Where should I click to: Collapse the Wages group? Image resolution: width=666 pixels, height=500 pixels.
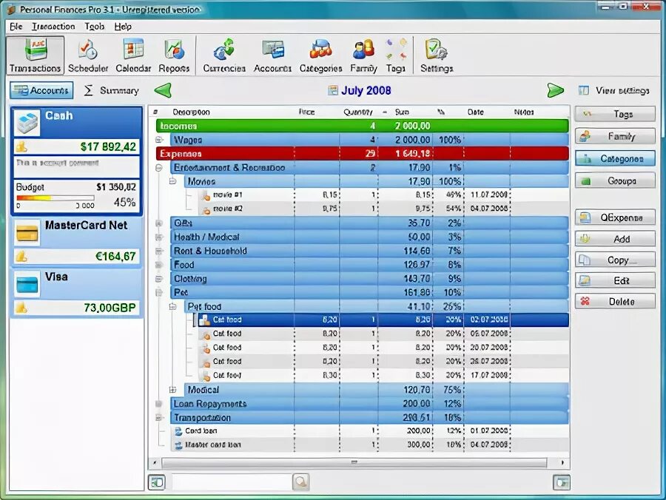(x=159, y=140)
